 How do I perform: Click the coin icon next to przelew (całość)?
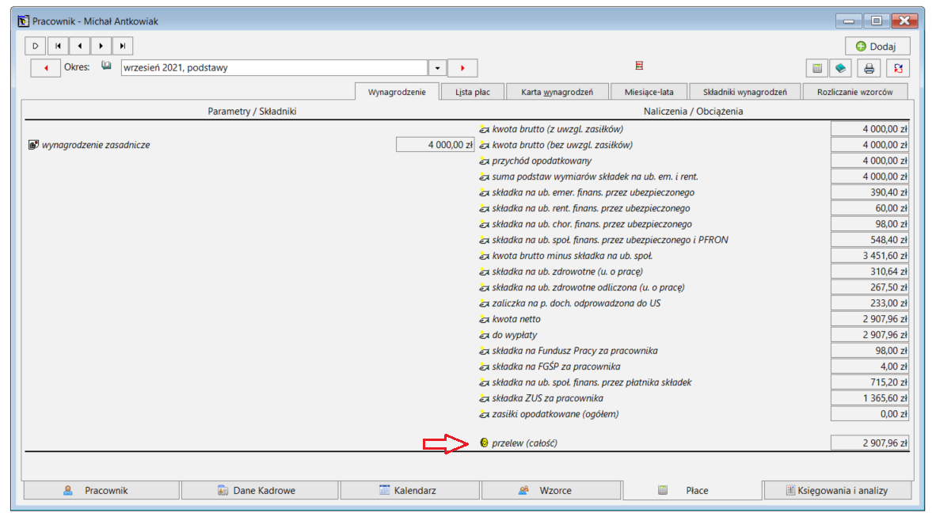[484, 443]
